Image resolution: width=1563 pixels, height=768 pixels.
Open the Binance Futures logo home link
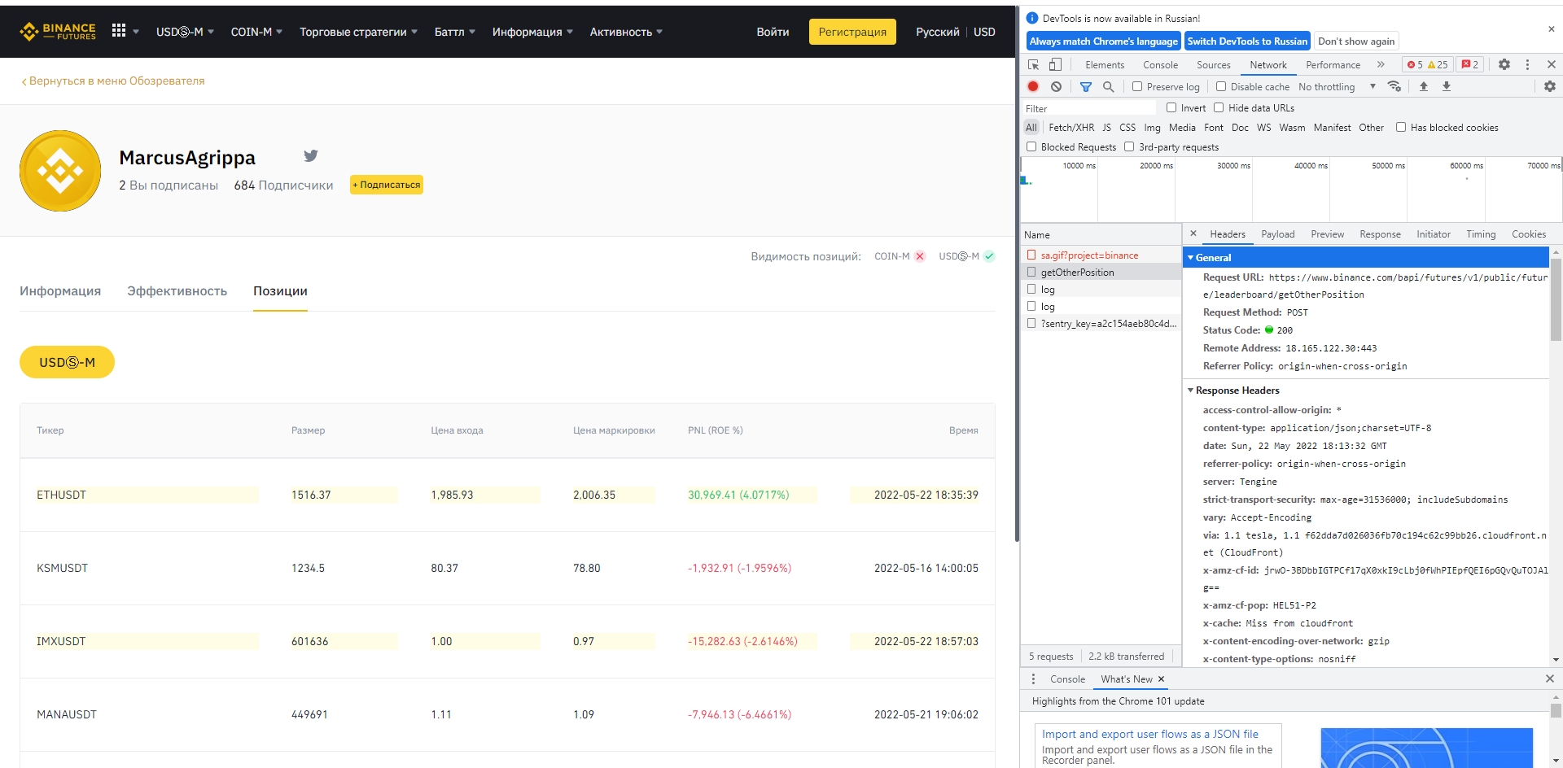click(x=58, y=32)
